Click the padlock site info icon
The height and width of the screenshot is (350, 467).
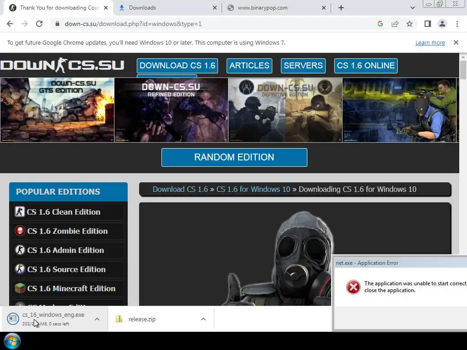pos(57,24)
